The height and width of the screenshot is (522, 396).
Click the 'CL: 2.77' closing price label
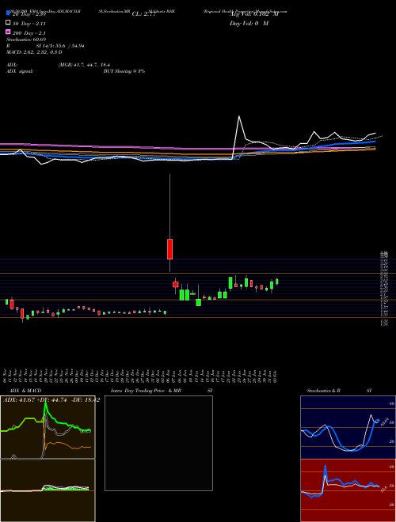tap(143, 14)
